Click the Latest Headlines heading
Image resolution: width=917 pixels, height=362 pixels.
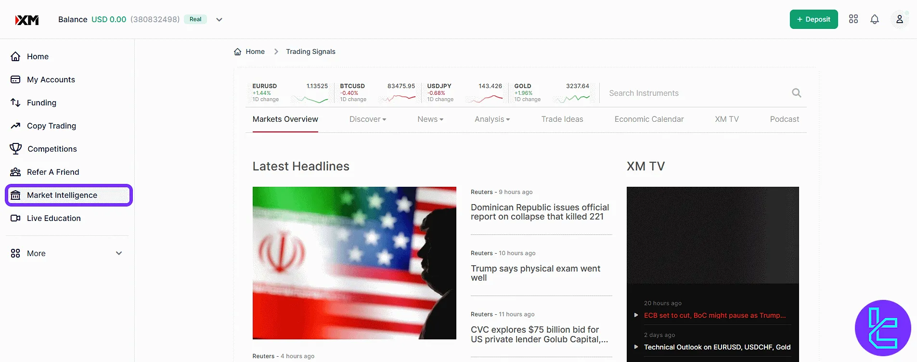coord(301,166)
